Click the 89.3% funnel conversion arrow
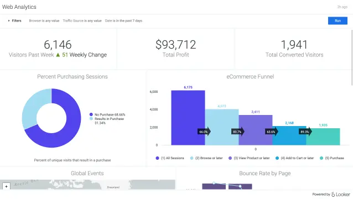 coord(305,132)
